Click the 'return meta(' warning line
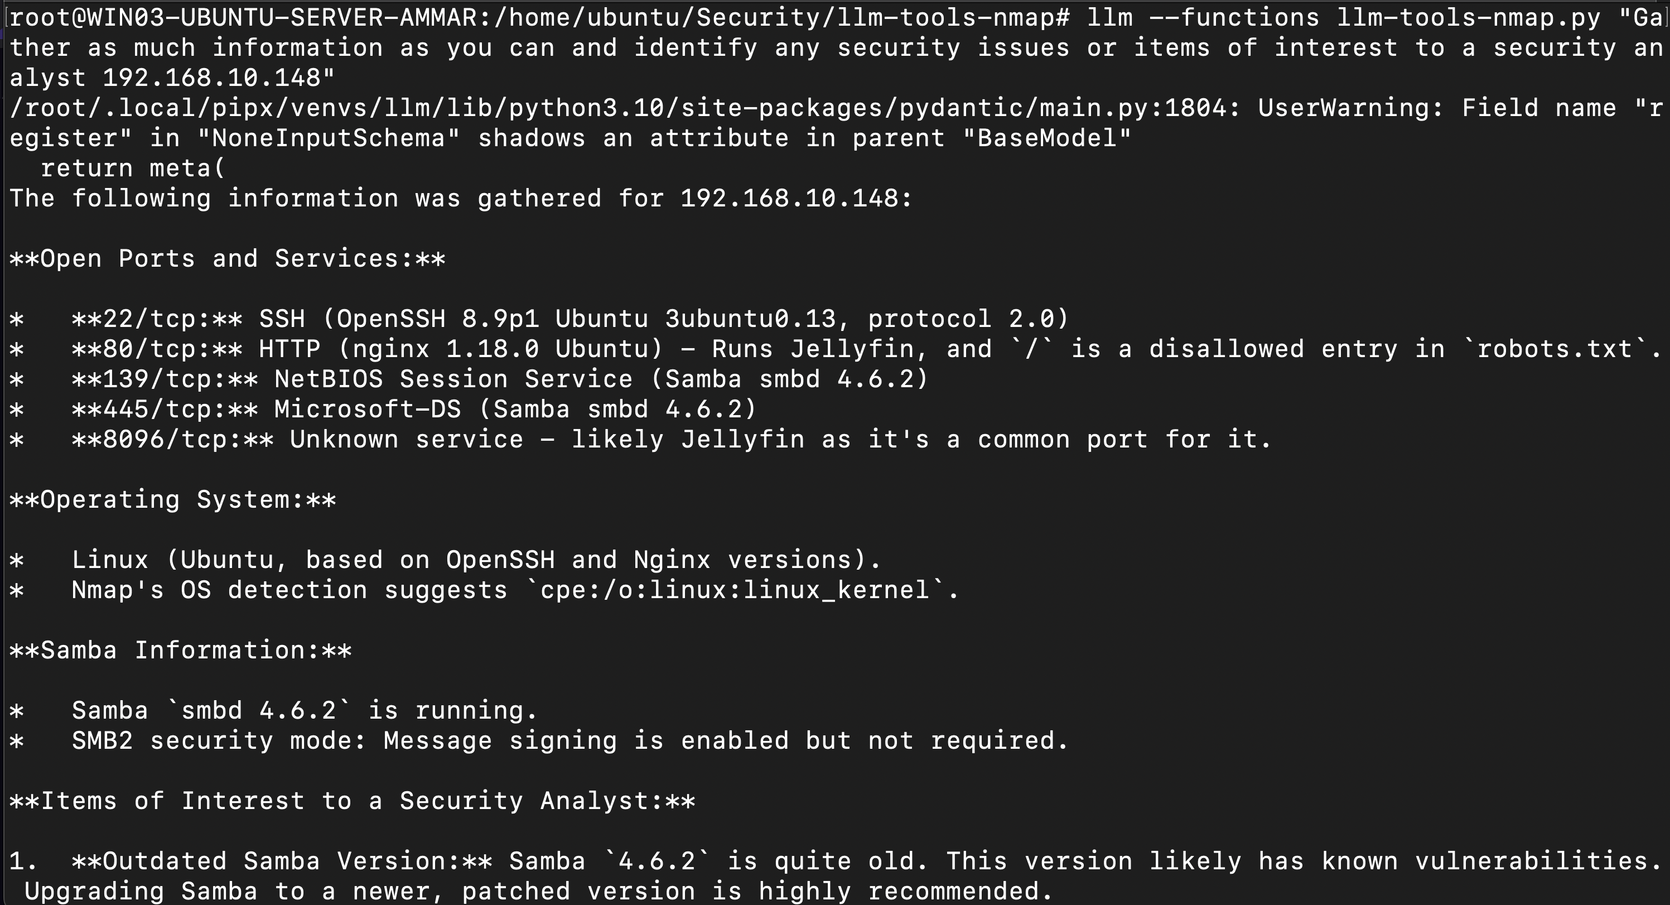The image size is (1670, 905). (x=133, y=168)
